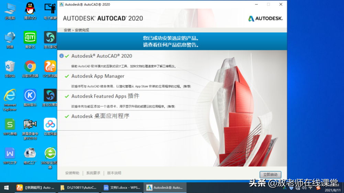
Task: Open the WPS表格 desktop icon
Action: 10,124
